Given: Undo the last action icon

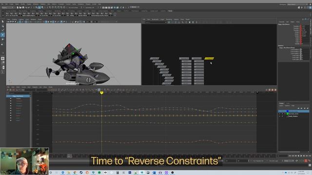Looking at the screenshot, I should [26, 8].
